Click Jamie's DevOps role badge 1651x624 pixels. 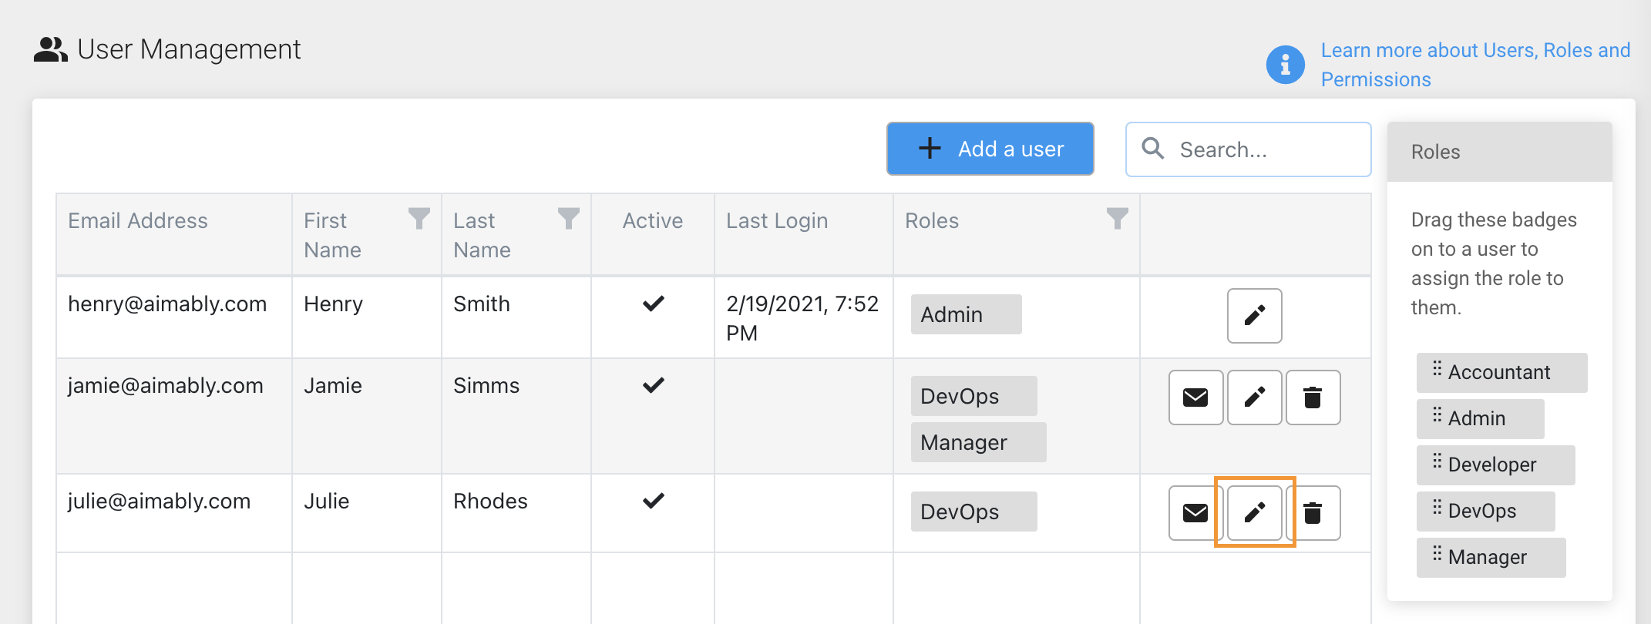coord(973,396)
